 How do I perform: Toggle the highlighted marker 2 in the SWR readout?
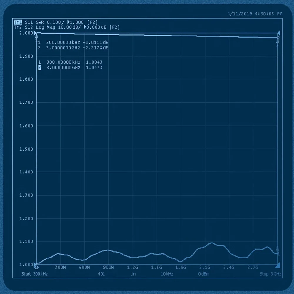pyautogui.click(x=40, y=67)
